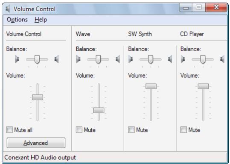Click the master Volume Control balance slider thumb
The image size is (230, 164).
click(x=37, y=59)
